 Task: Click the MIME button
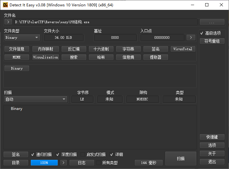[x=17, y=57]
